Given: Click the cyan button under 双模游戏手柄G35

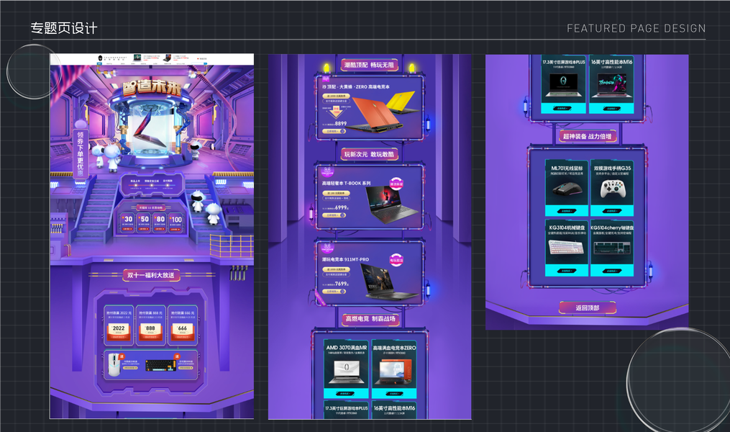Looking at the screenshot, I should (612, 211).
